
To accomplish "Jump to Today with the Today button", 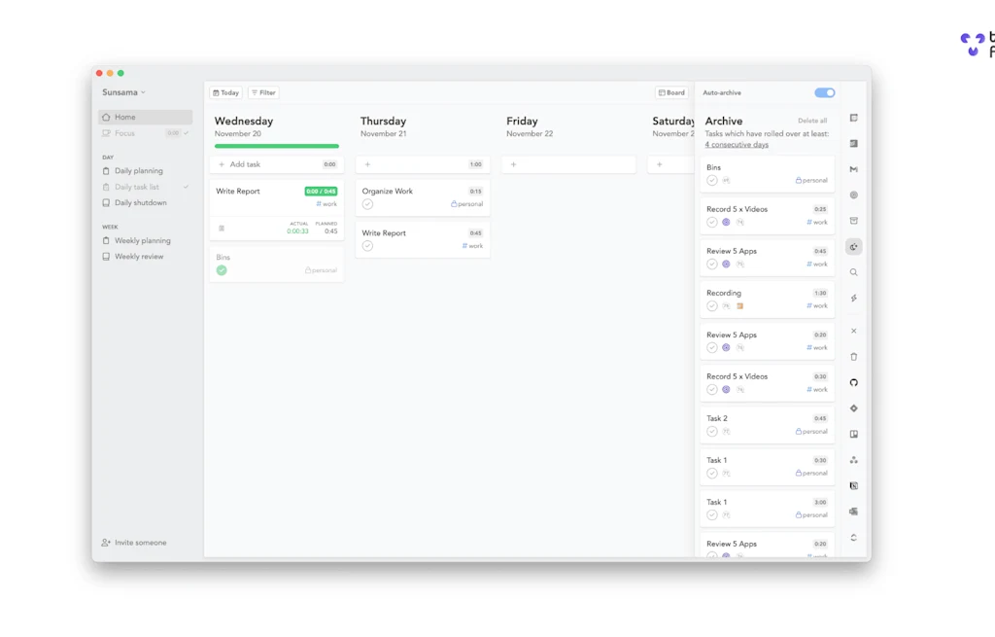I will pyautogui.click(x=225, y=92).
